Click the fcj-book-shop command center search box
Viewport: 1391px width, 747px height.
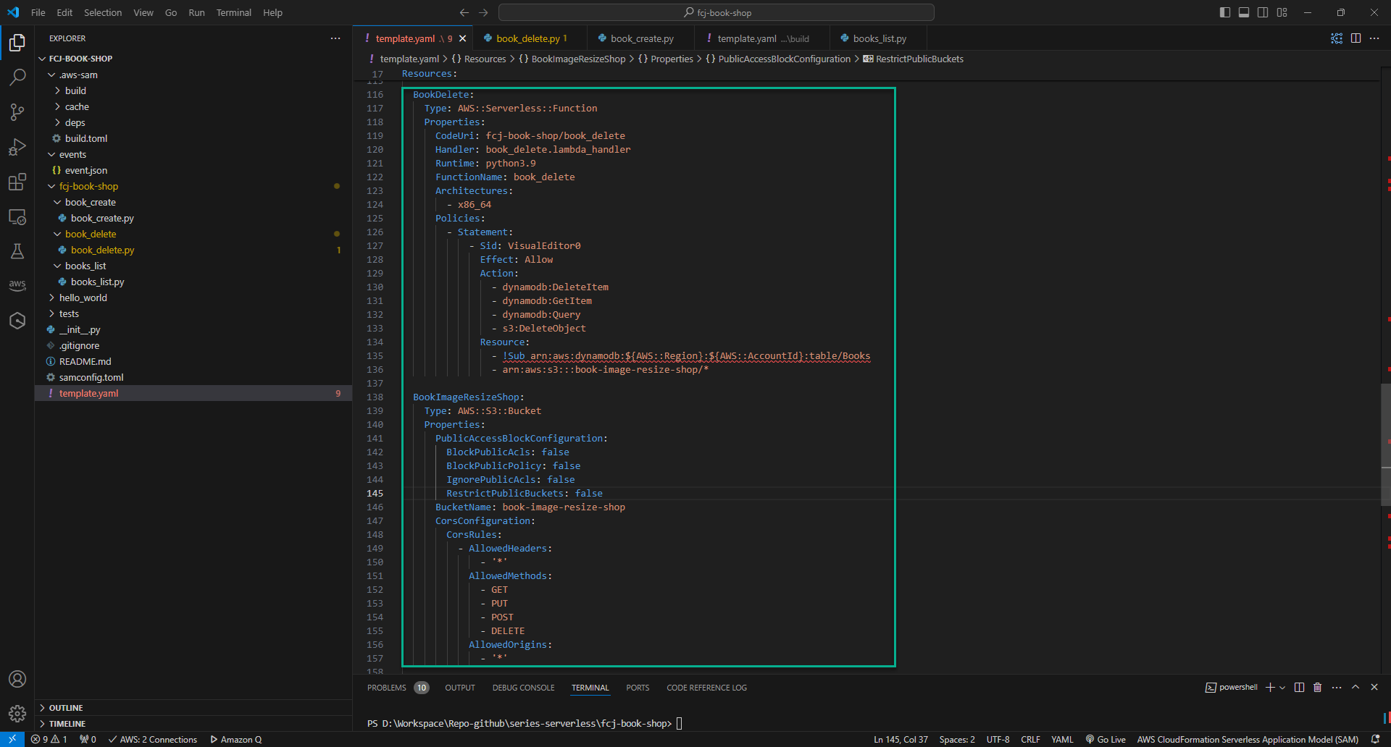717,12
